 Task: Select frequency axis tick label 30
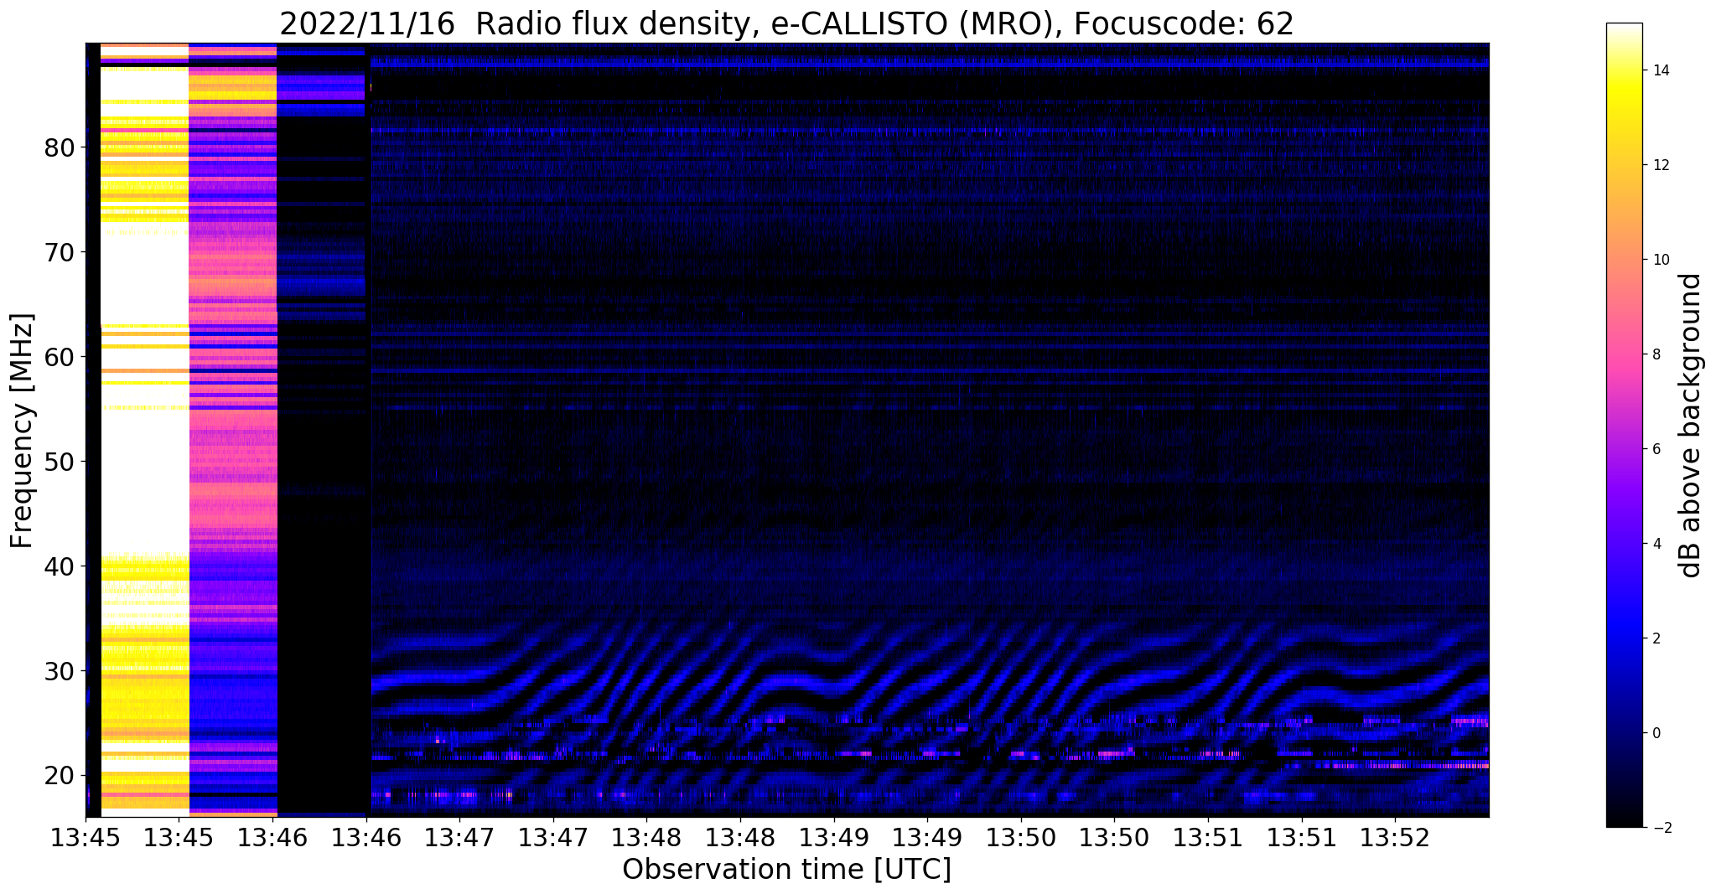tap(60, 671)
